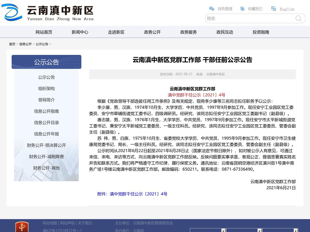Click 主办单位 云南滇中新区管理委员会 footer text
This screenshot has width=310, height=232.
pos(144,223)
